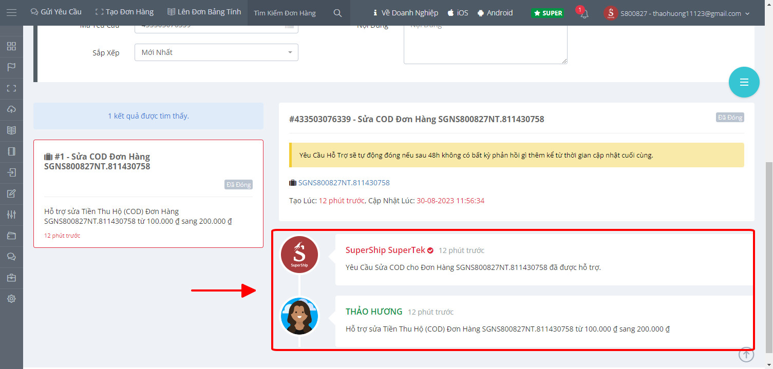Click the edit pencil icon in sidebar
This screenshot has width=773, height=369.
[11, 193]
